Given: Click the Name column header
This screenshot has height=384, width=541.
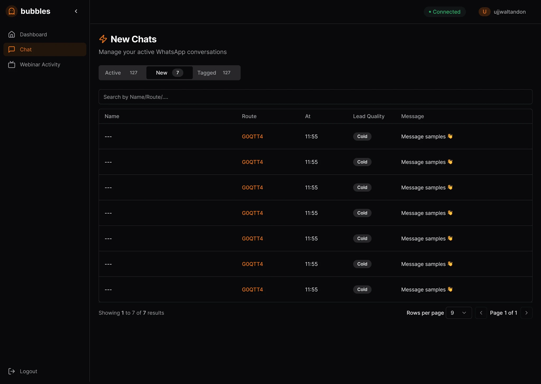Looking at the screenshot, I should click(x=112, y=116).
